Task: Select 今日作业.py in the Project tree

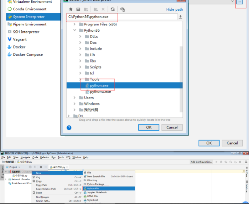Action: tap(20, 176)
